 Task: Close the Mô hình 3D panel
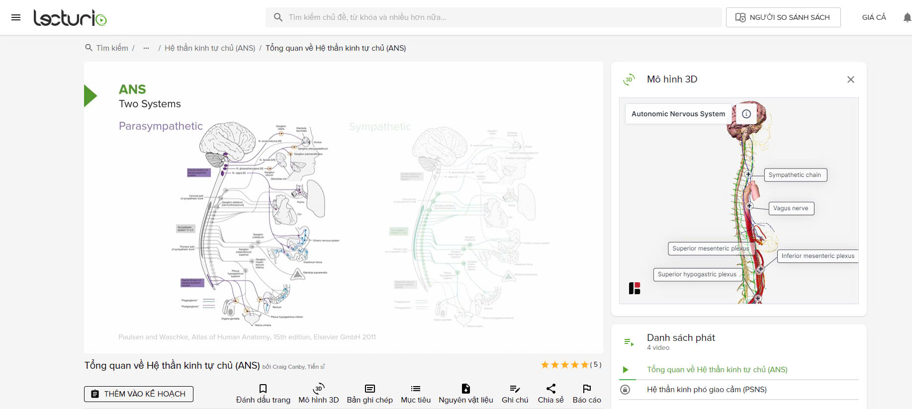pyautogui.click(x=851, y=80)
